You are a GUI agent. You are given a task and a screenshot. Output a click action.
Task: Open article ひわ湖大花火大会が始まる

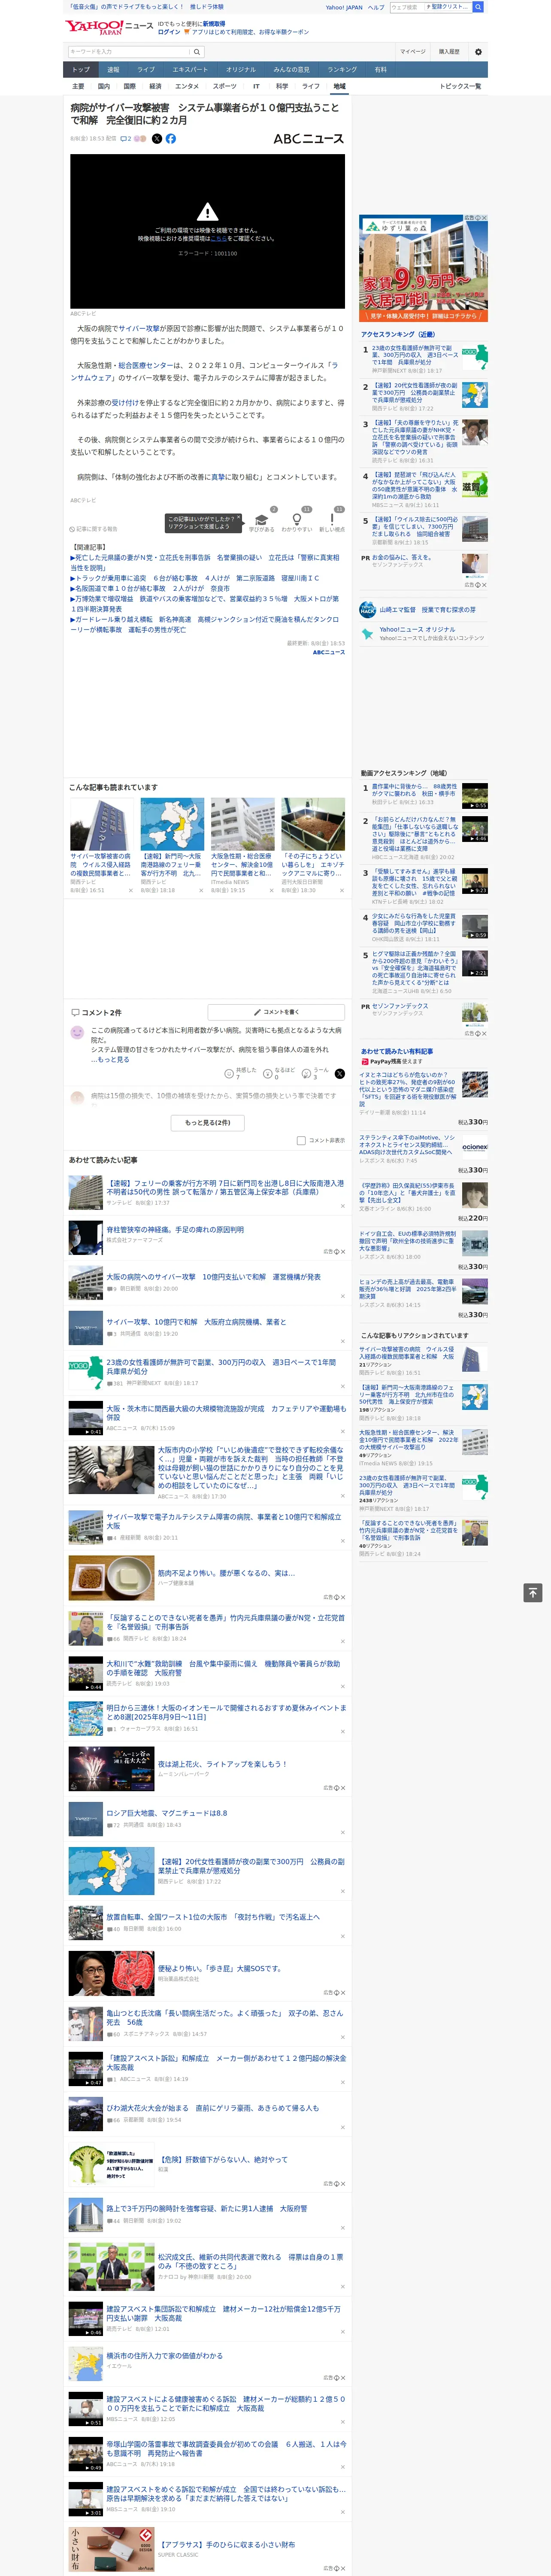pyautogui.click(x=213, y=2108)
